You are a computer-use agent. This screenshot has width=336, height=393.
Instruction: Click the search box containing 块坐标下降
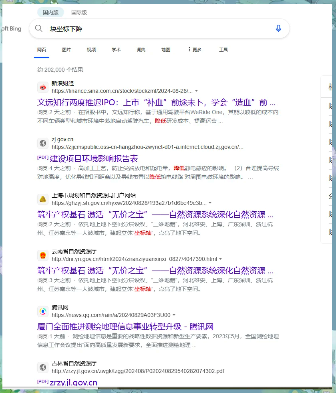tap(159, 28)
